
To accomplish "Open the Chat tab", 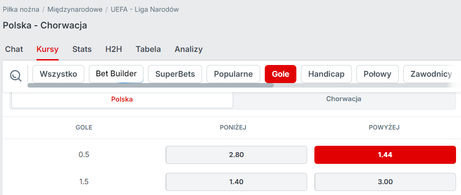I will (x=14, y=49).
